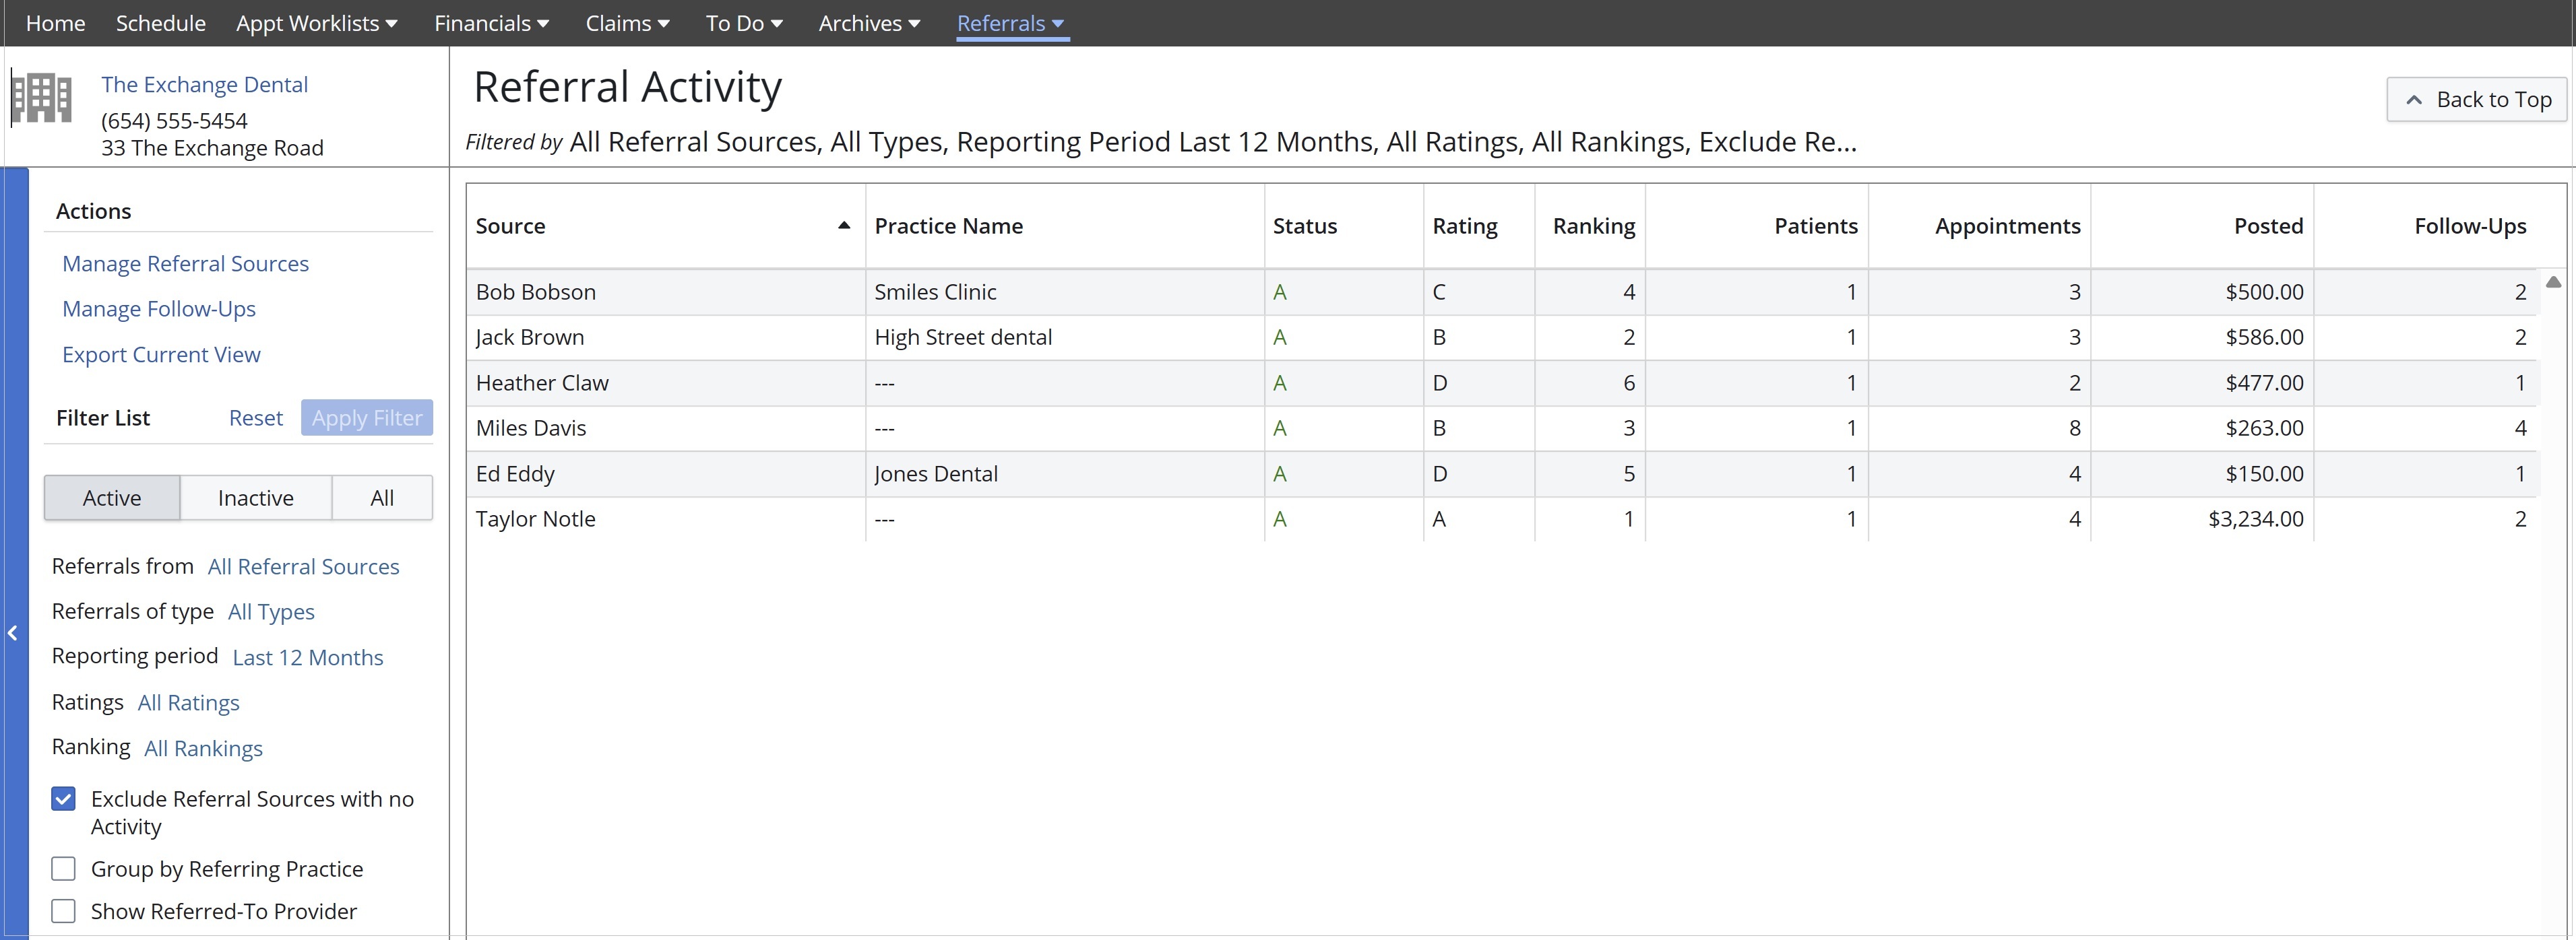2576x940 pixels.
Task: Go to the Schedule menu item
Action: (x=160, y=23)
